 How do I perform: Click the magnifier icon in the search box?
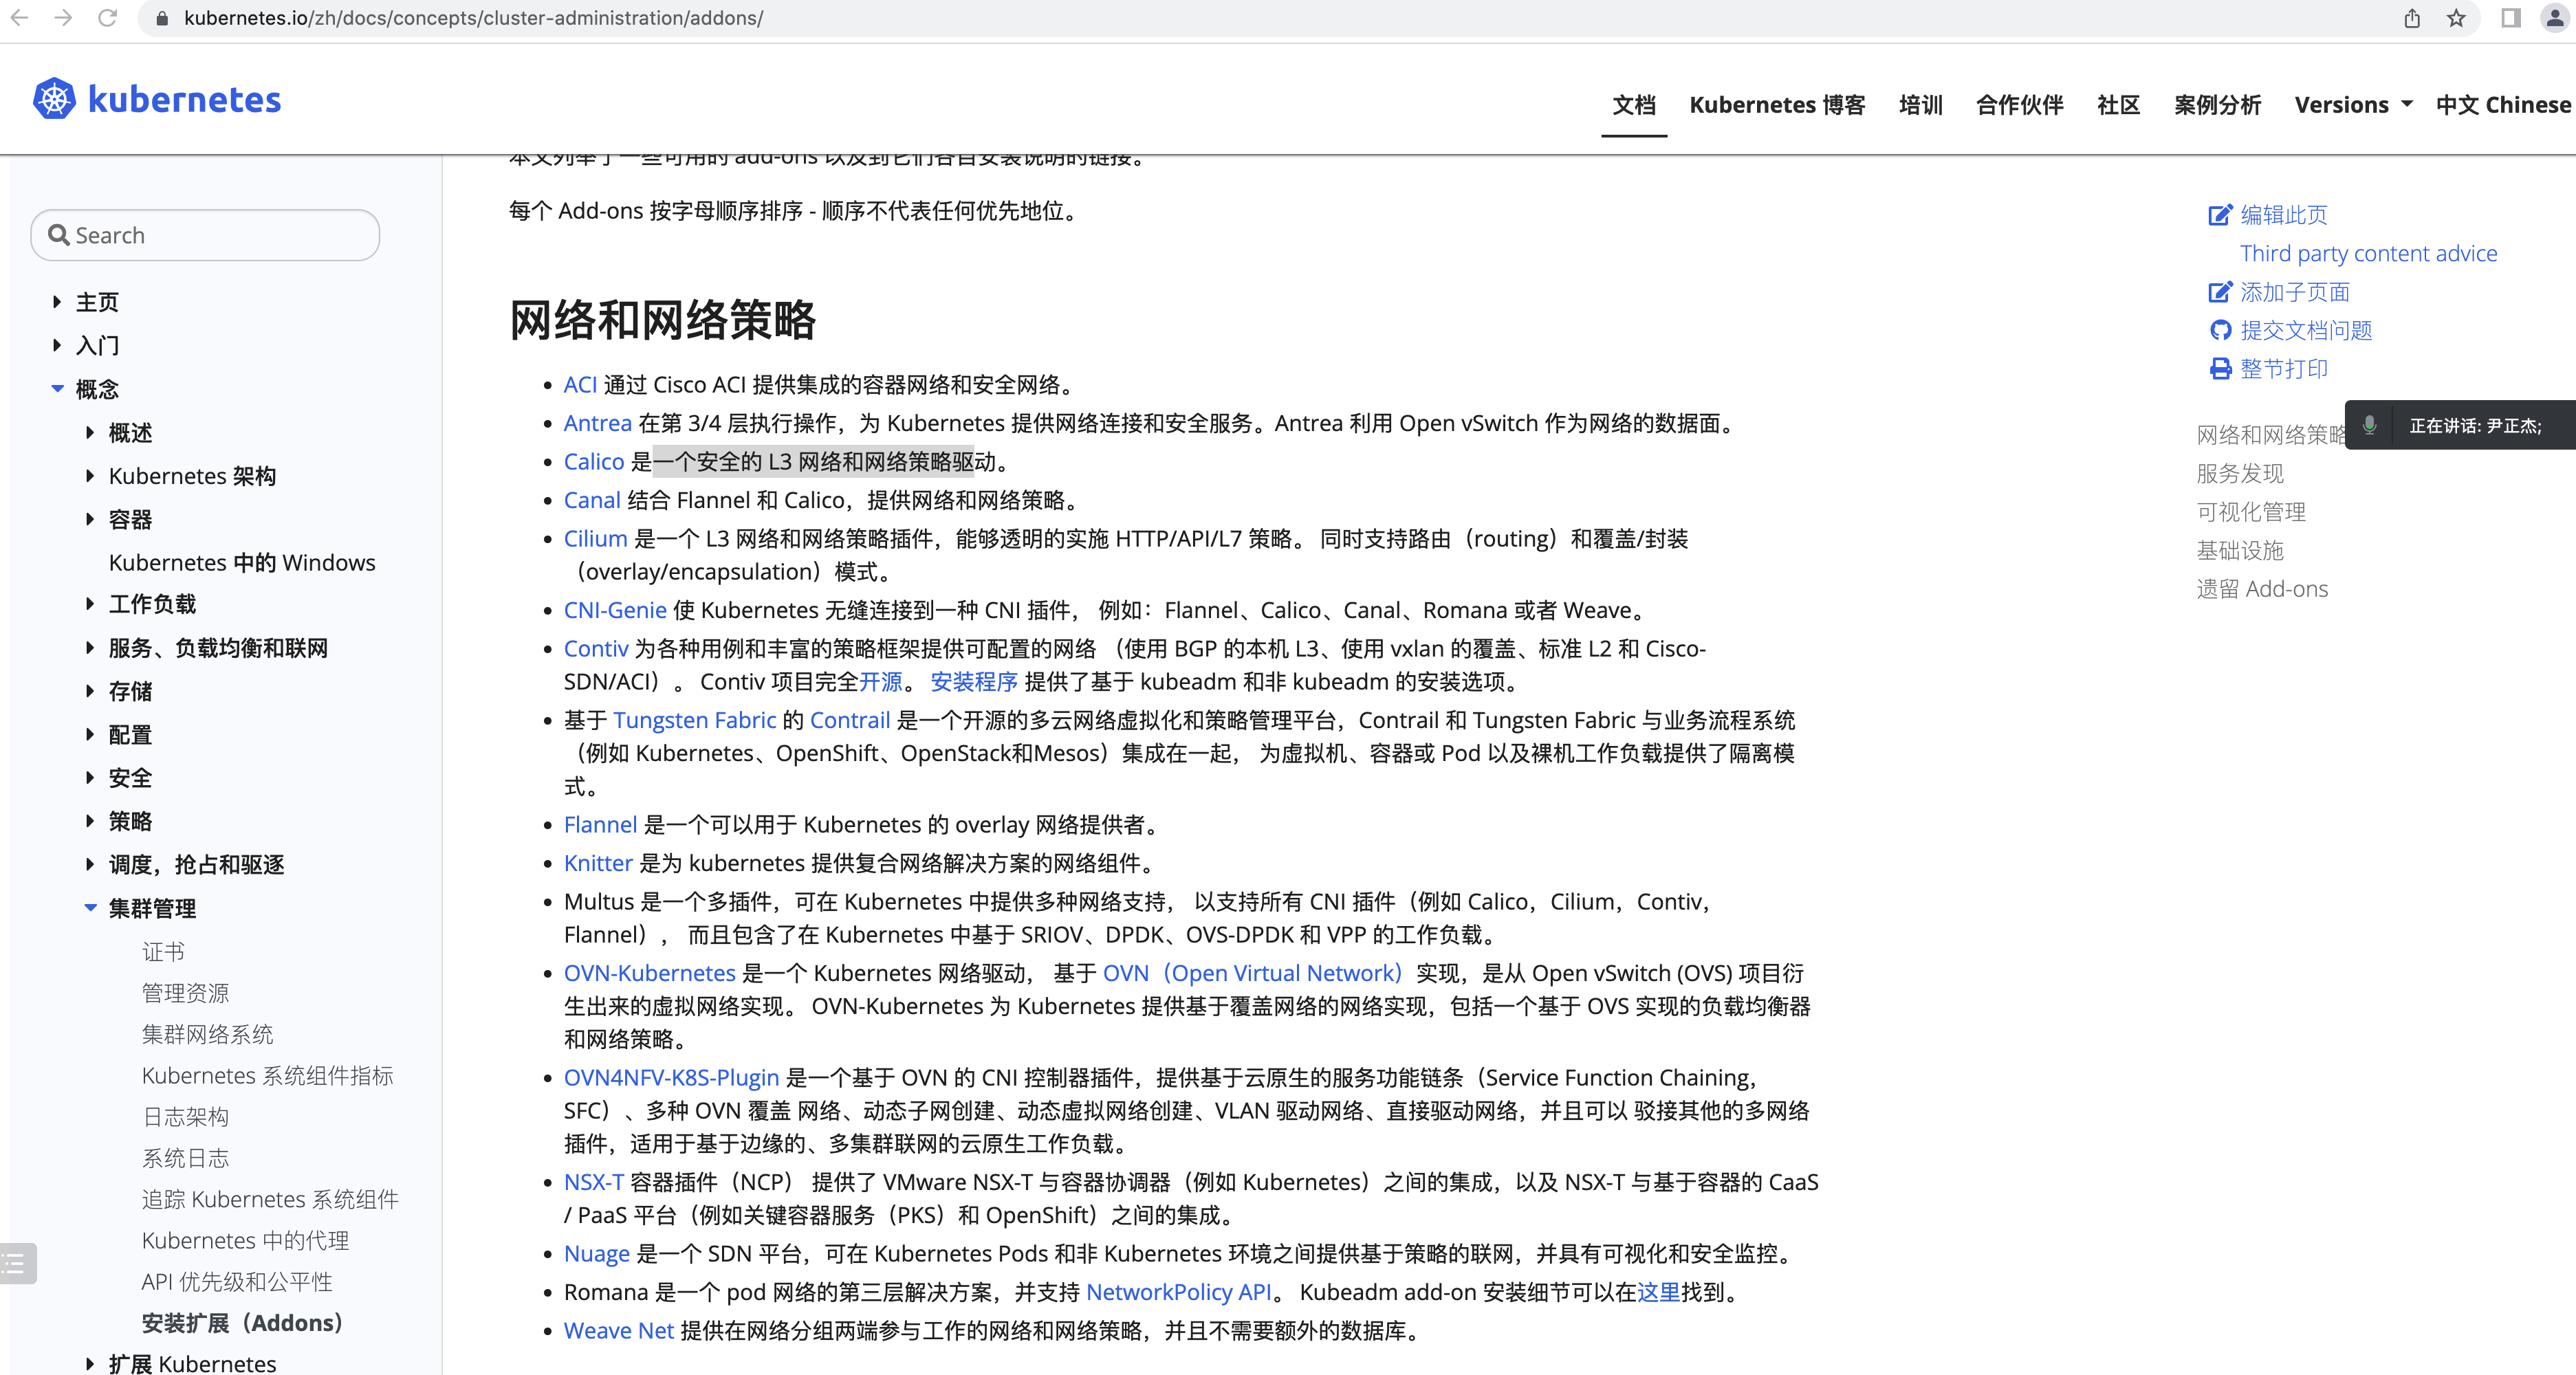coord(59,234)
